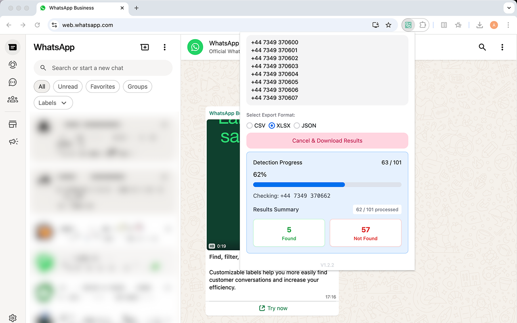This screenshot has height=323, width=517.
Task: Open the search icon in the chat header
Action: tap(482, 47)
